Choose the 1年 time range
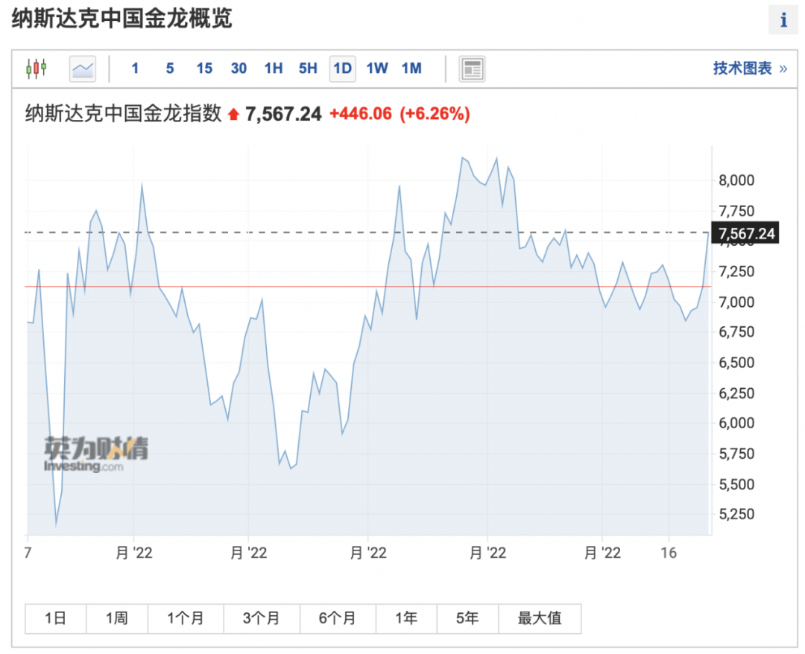 point(406,618)
